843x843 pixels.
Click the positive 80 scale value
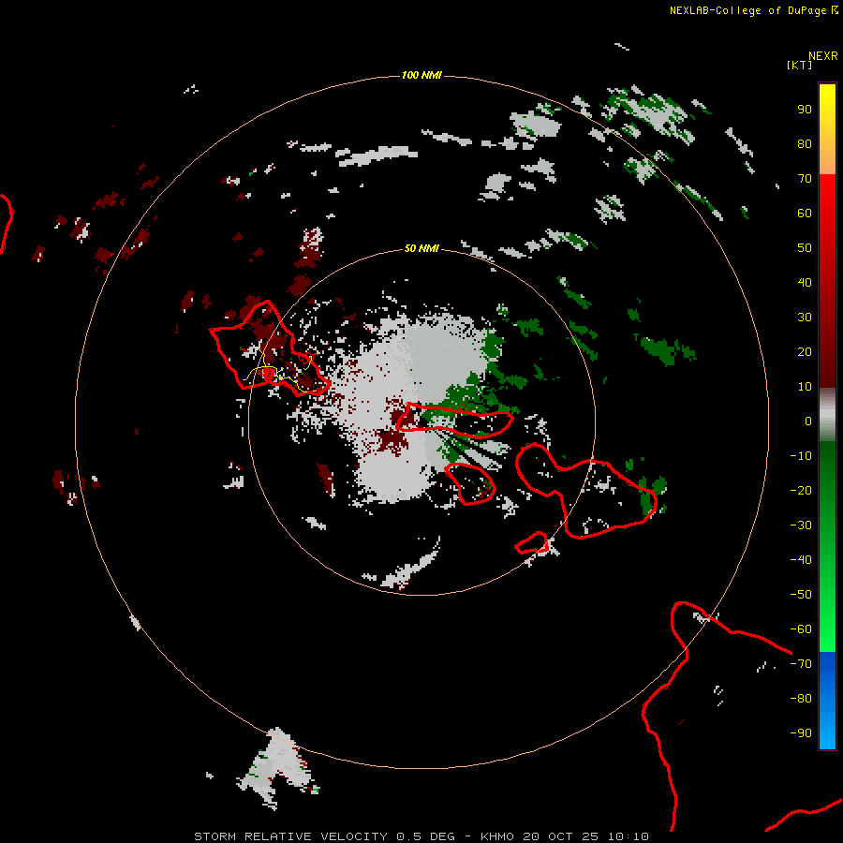pyautogui.click(x=805, y=143)
